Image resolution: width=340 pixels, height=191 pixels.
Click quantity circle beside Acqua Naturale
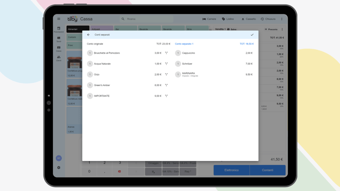click(90, 64)
